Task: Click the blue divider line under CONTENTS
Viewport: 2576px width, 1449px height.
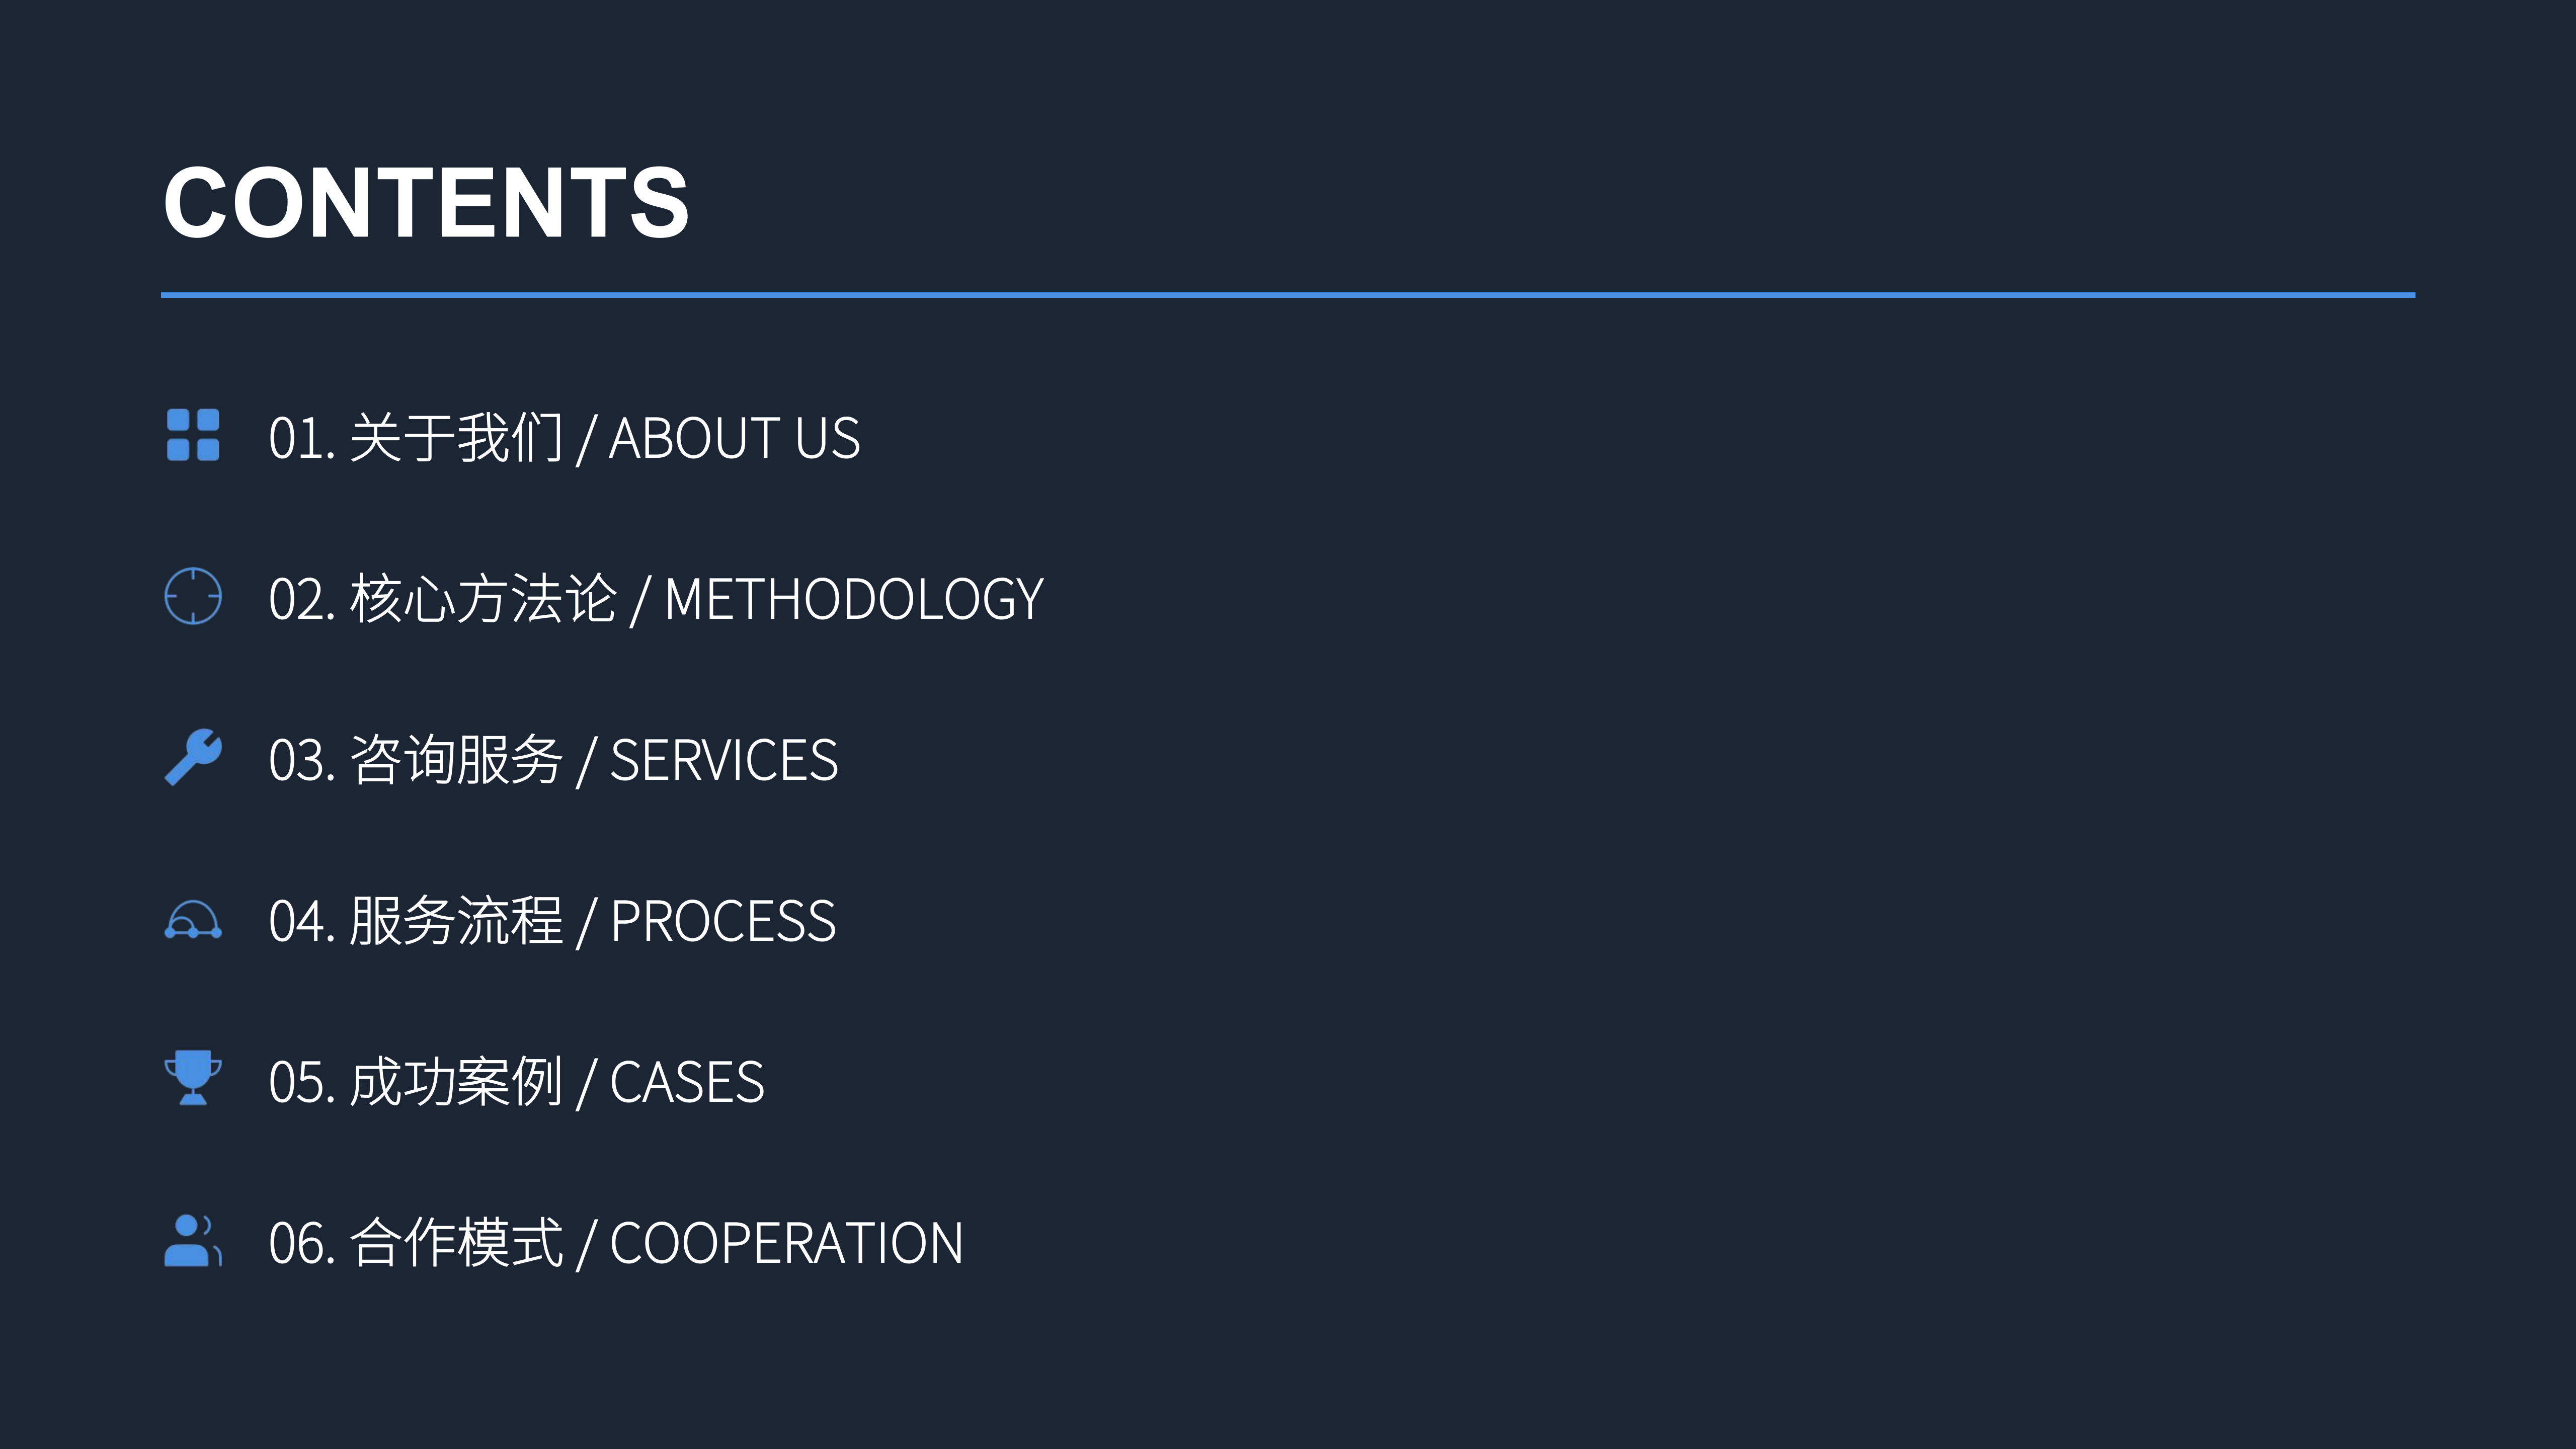Action: [x=1288, y=295]
